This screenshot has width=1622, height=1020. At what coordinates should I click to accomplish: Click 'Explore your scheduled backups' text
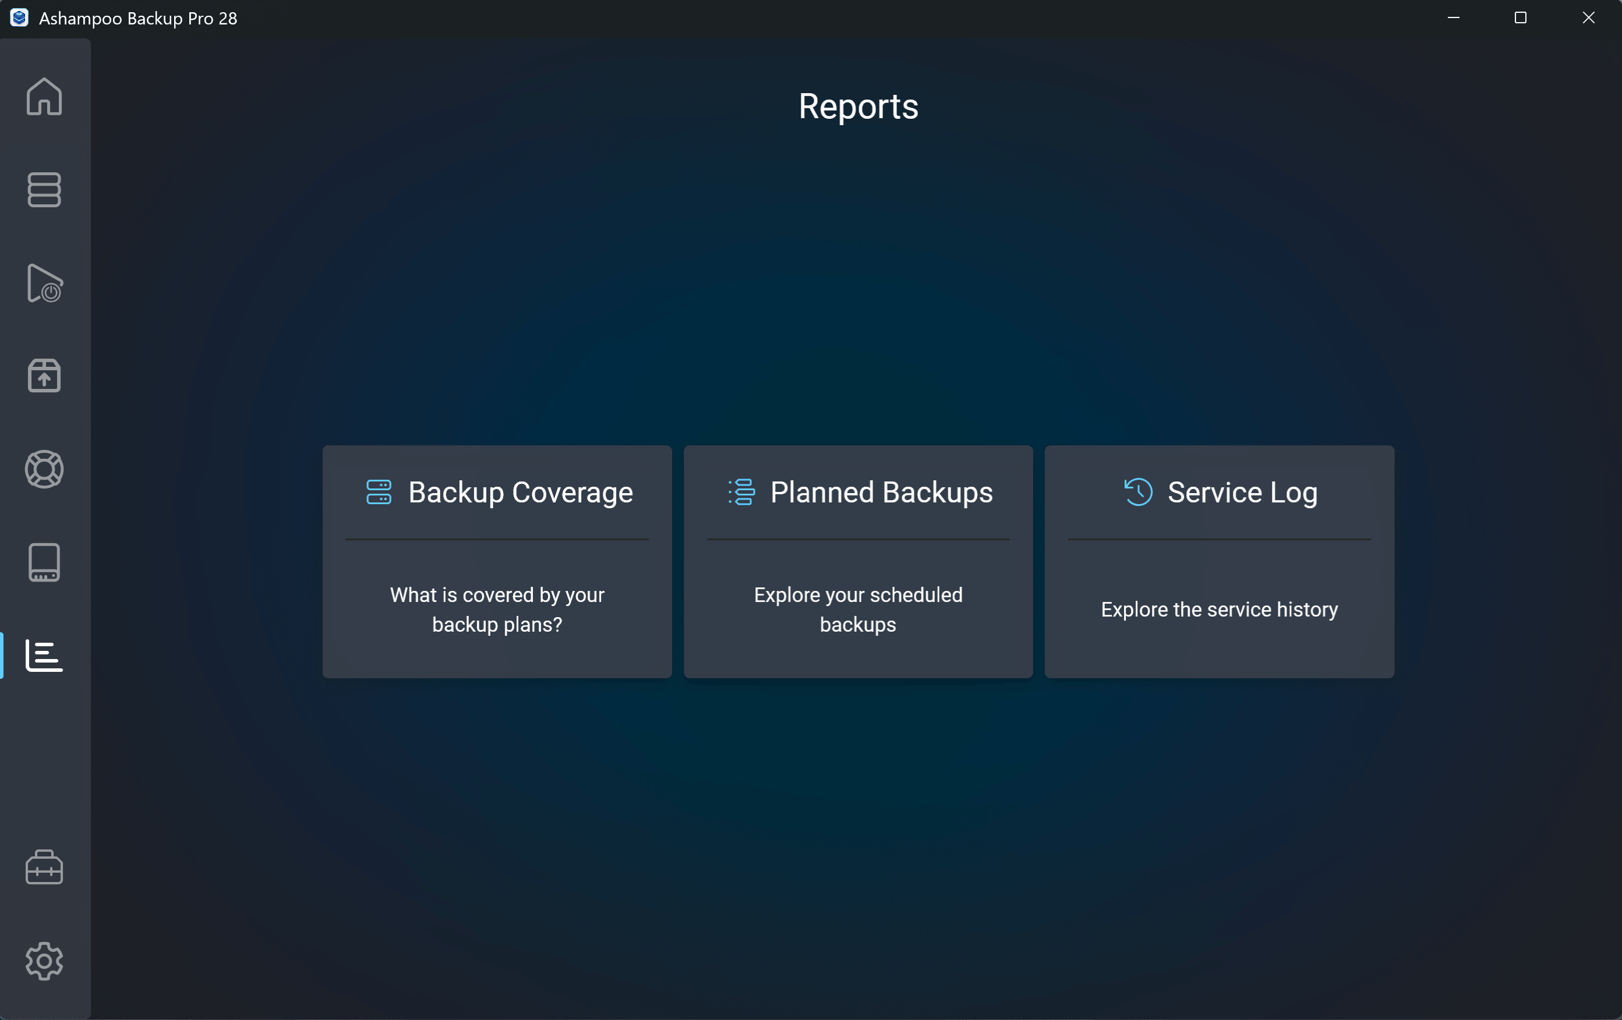[858, 610]
